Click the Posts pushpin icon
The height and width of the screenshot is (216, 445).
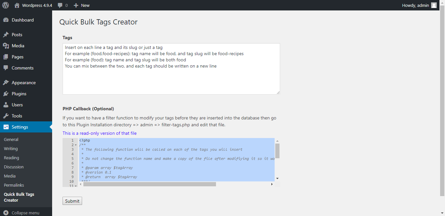coord(6,35)
